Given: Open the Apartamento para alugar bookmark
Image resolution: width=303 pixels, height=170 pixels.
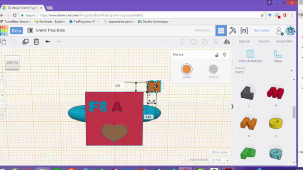Looking at the screenshot, I should (x=119, y=22).
